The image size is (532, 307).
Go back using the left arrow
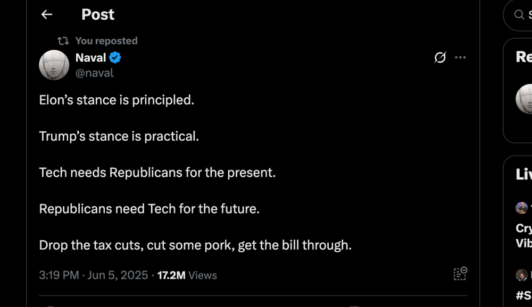[x=47, y=14]
